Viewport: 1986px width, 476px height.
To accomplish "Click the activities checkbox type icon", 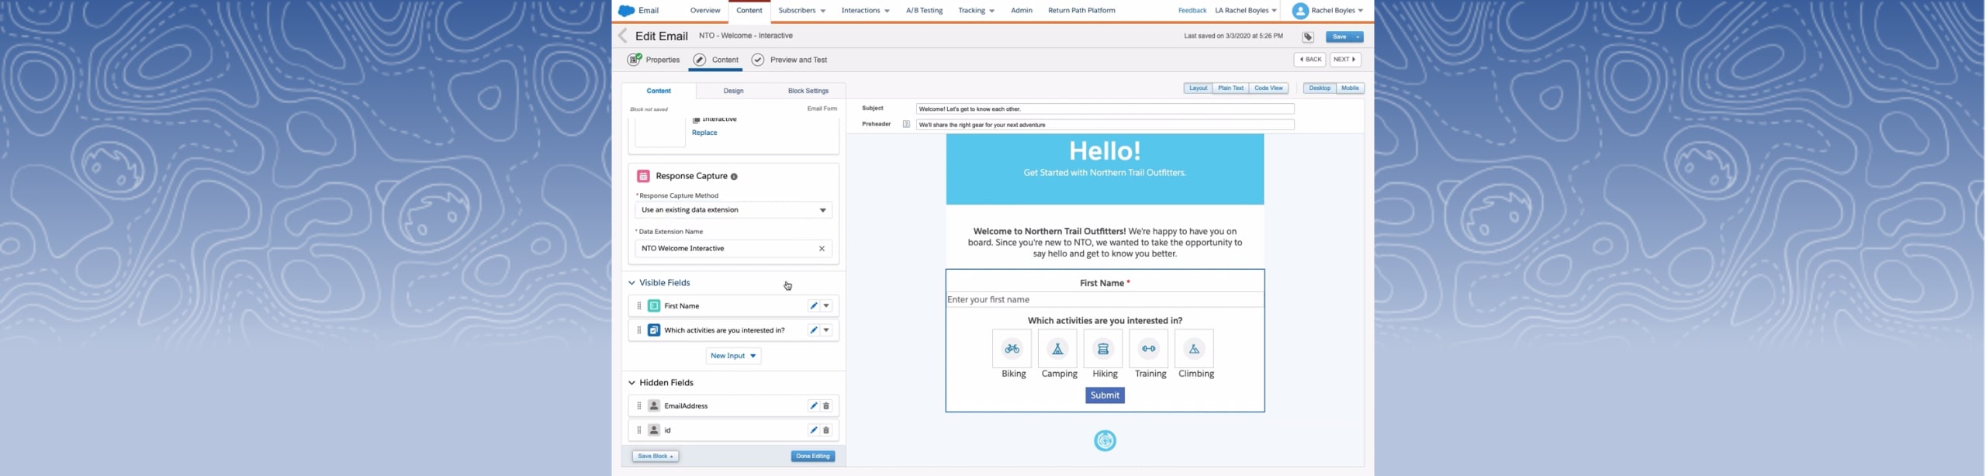I will click(654, 330).
